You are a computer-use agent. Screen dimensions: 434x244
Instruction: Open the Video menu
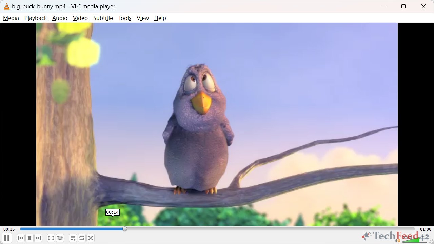pos(80,18)
